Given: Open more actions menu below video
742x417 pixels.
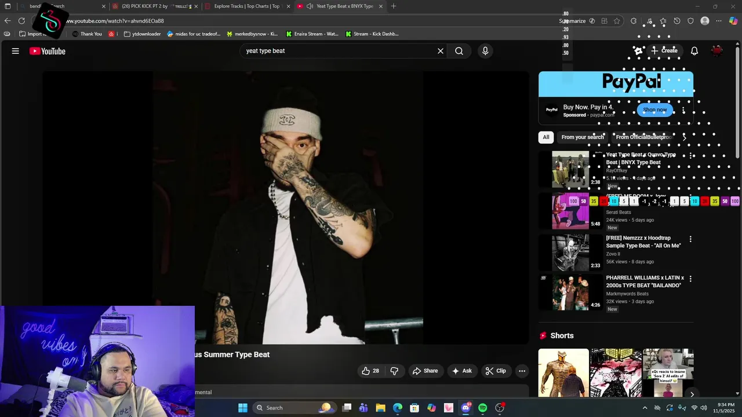Looking at the screenshot, I should pos(522,371).
